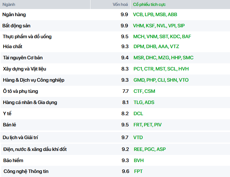Click Y tế value 8.2
The width and height of the screenshot is (230, 177).
125,114
